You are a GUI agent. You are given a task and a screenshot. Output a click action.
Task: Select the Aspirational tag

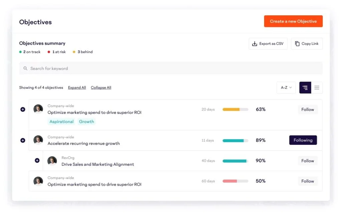pyautogui.click(x=61, y=122)
